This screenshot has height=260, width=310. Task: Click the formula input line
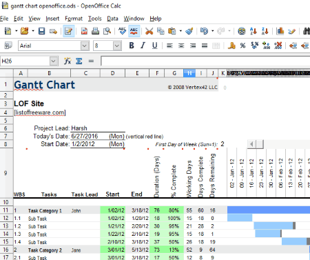[205, 61]
